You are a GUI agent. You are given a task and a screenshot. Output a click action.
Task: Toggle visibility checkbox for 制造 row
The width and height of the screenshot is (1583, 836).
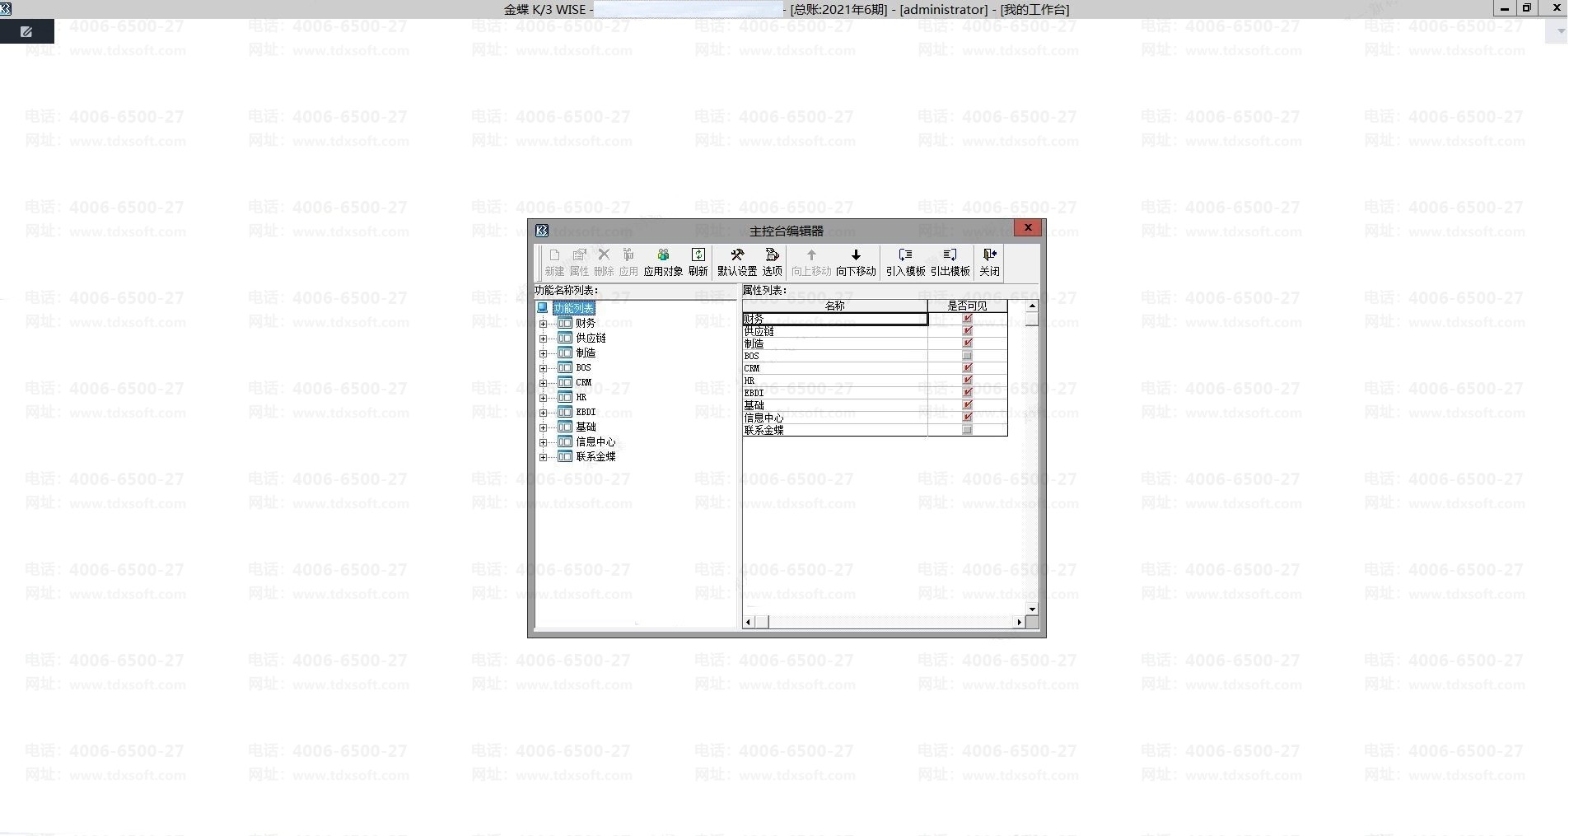968,343
